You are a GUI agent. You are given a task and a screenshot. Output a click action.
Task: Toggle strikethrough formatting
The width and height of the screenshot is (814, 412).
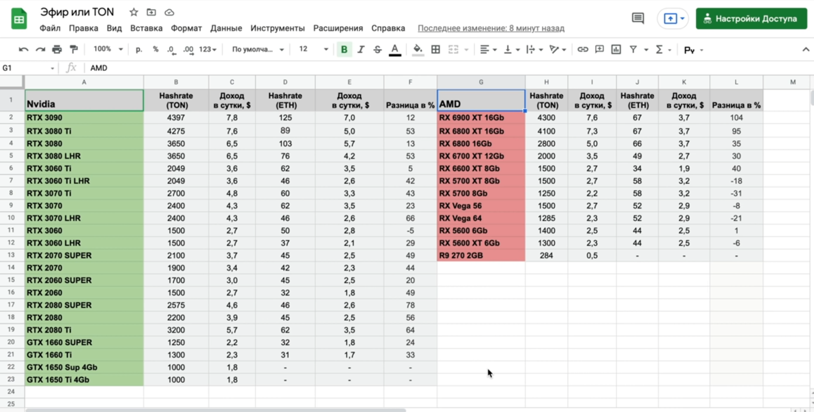[x=377, y=49]
